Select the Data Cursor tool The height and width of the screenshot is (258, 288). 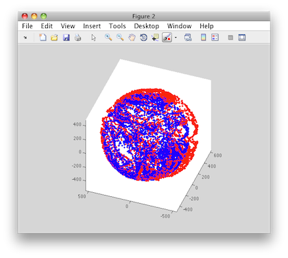tap(155, 38)
